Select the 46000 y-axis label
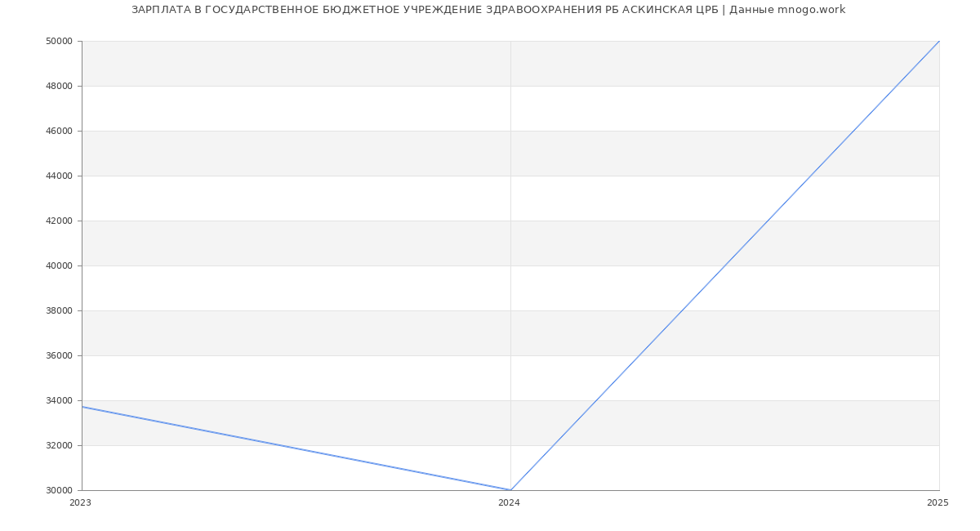Viewport: 980px width, 531px height. (x=60, y=131)
